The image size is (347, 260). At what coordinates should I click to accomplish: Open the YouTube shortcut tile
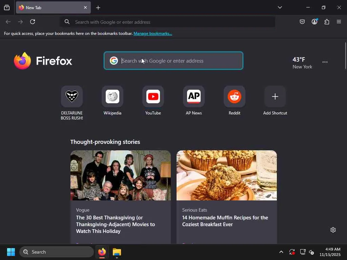(x=153, y=101)
